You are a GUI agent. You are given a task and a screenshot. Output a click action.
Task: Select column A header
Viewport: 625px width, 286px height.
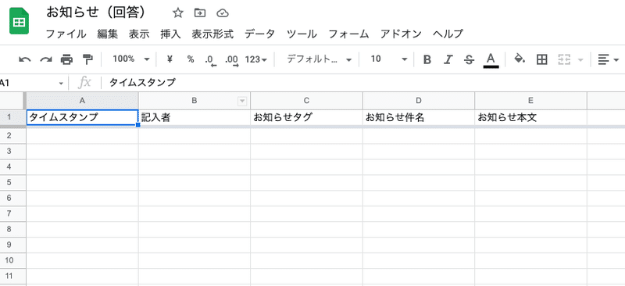(82, 101)
